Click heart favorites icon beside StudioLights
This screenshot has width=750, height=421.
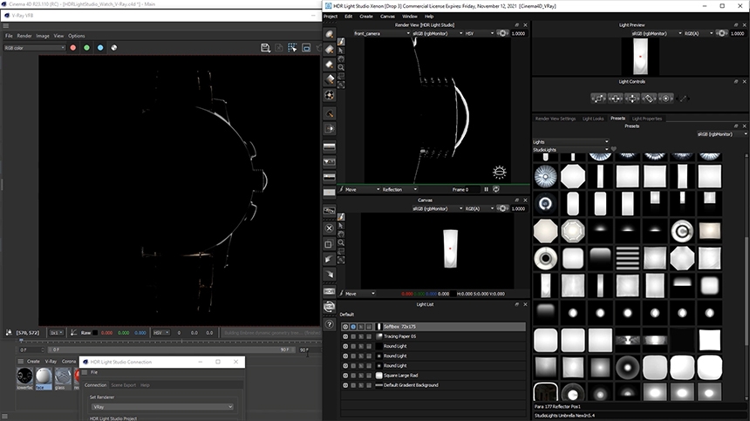[614, 150]
